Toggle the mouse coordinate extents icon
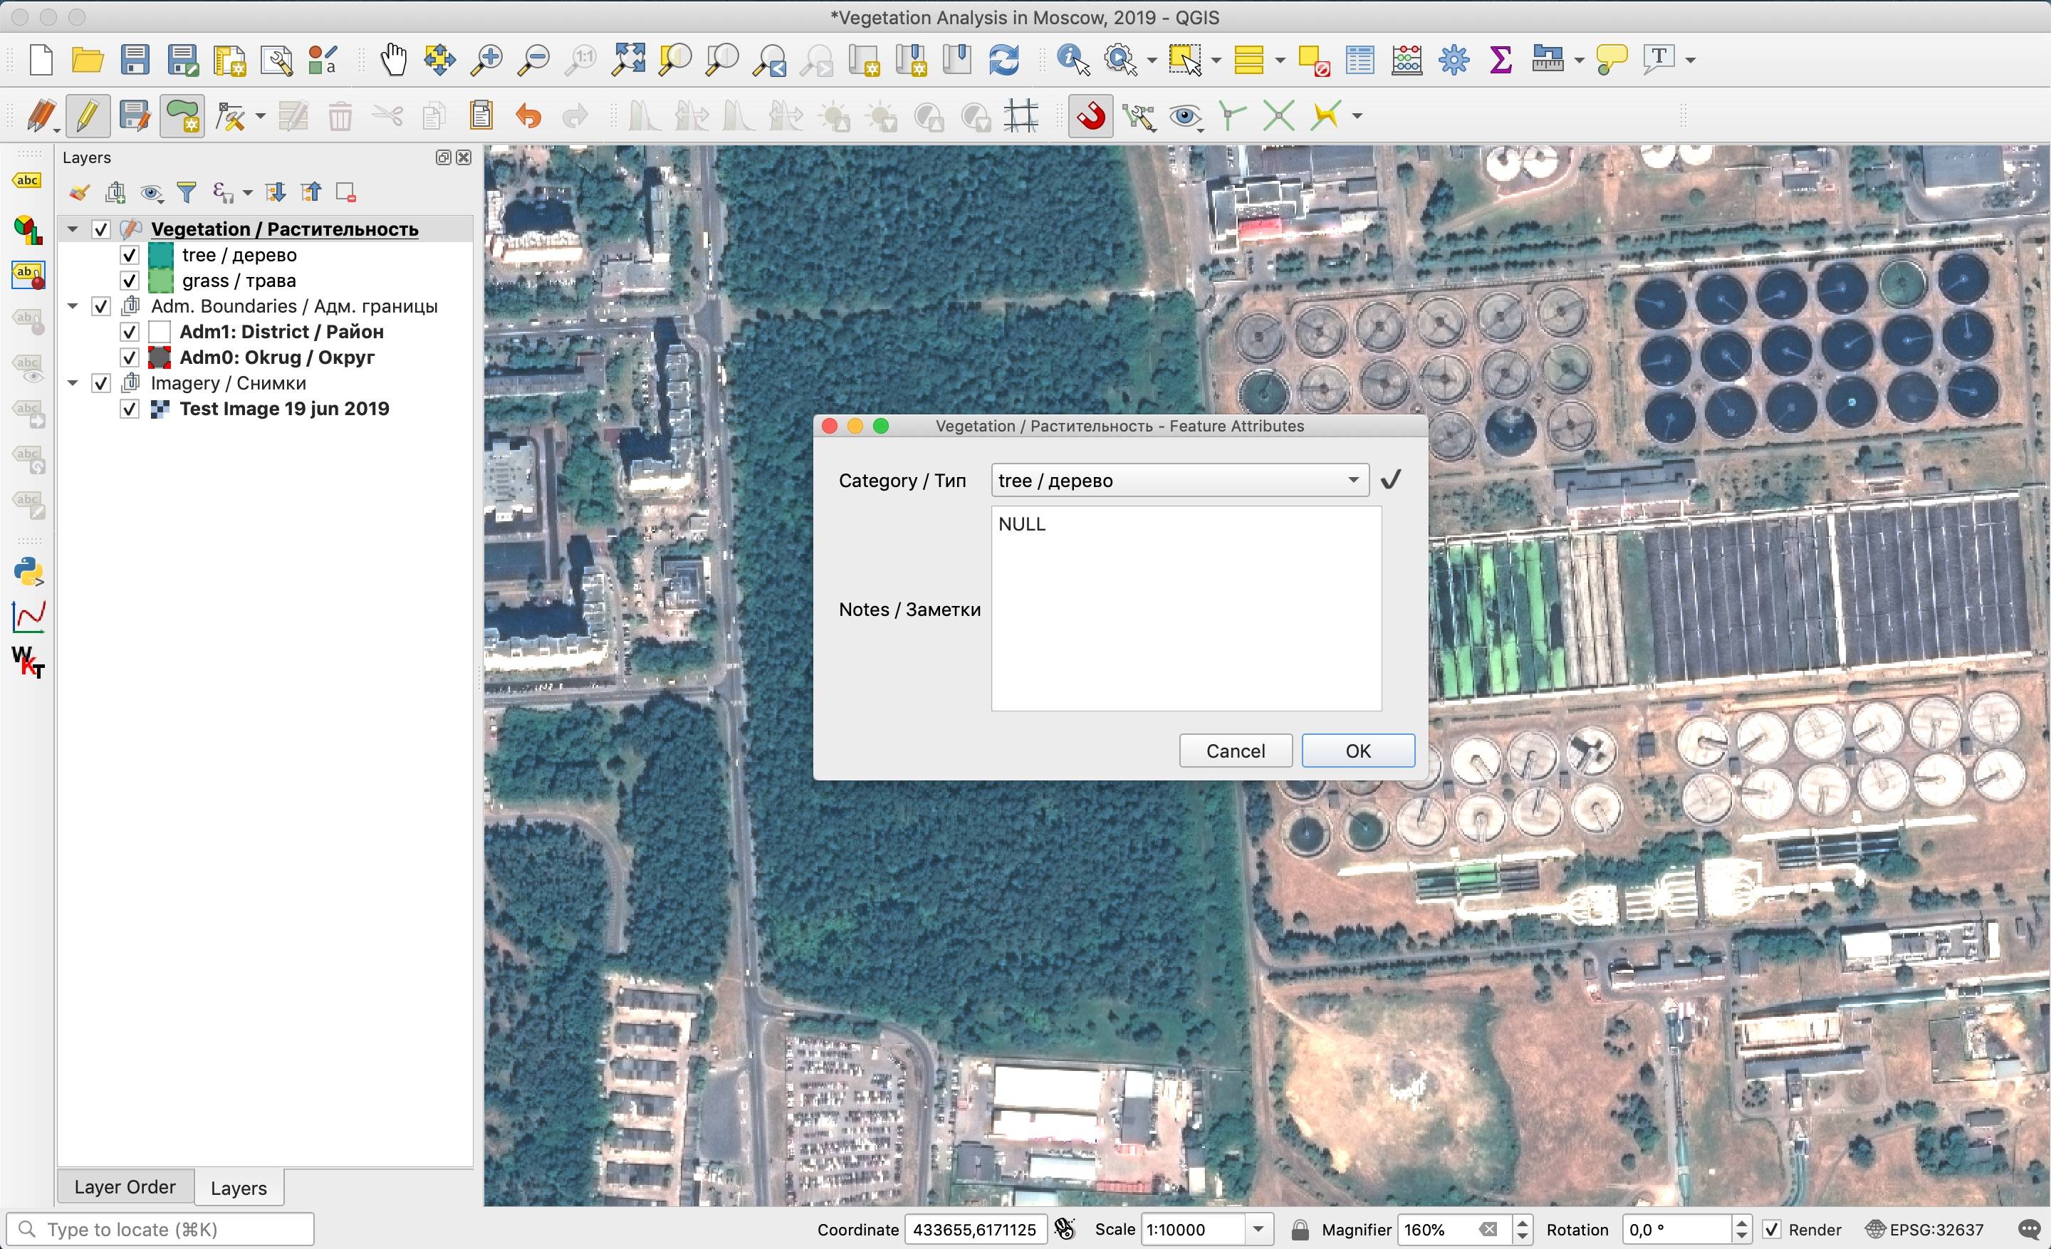 pyautogui.click(x=1065, y=1229)
